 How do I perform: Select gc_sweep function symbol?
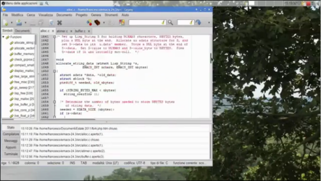[x=24, y=88]
